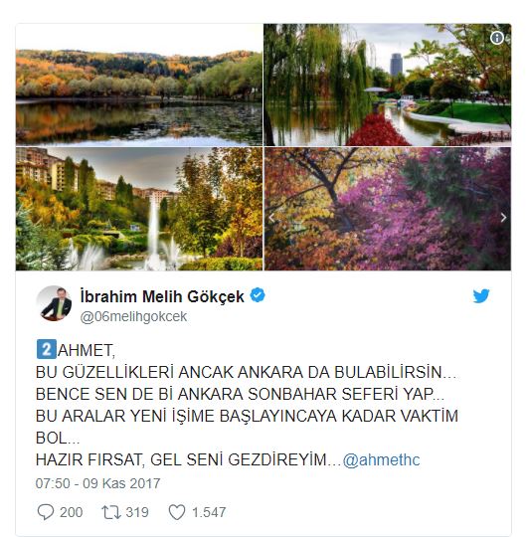Go to next photo with right chevron
This screenshot has height=537, width=527.
pos(503,218)
